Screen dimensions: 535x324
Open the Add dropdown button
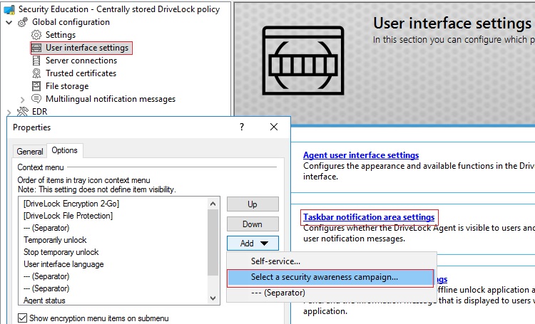click(253, 243)
